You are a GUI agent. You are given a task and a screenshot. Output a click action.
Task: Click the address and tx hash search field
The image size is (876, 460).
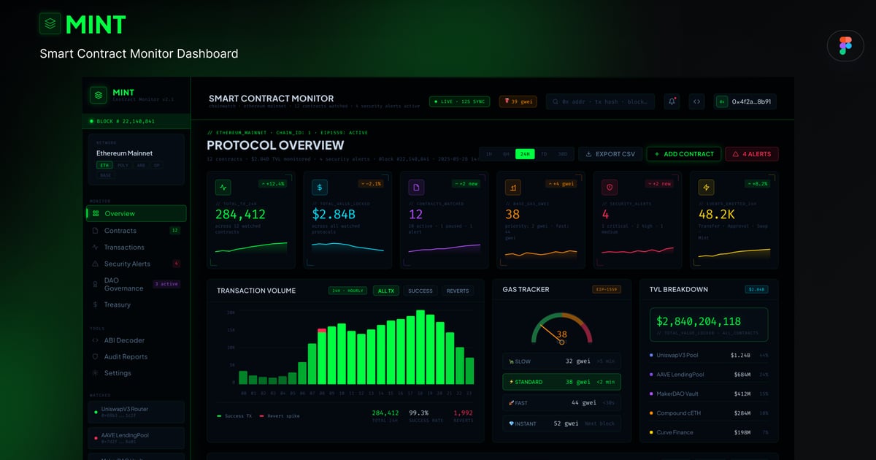click(x=601, y=101)
